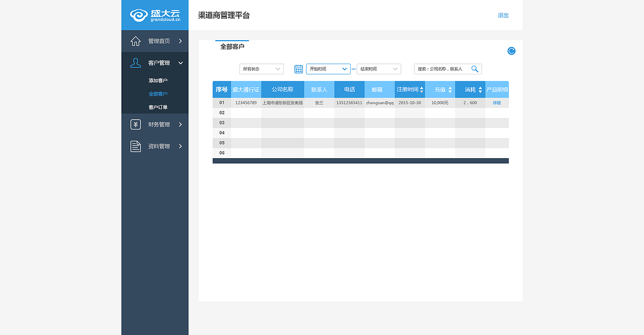This screenshot has width=644, height=335.
Task: Click email cell zhangsan@qq
Action: 380,102
